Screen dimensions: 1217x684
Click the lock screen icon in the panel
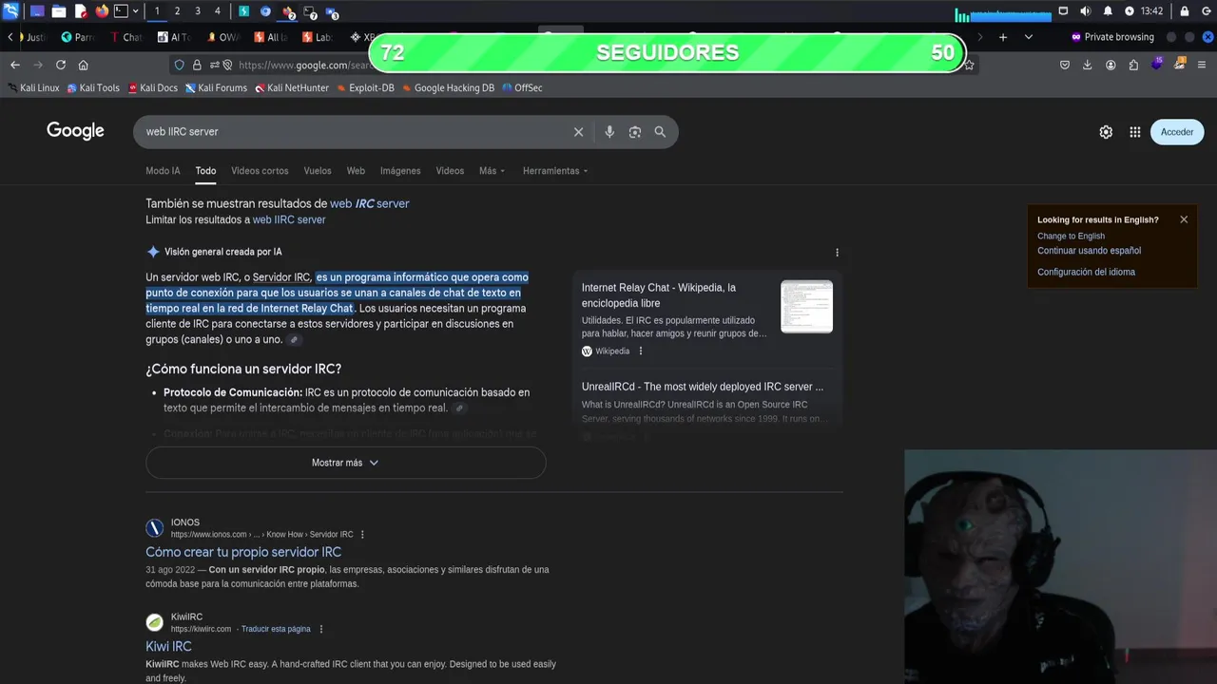(x=1185, y=11)
